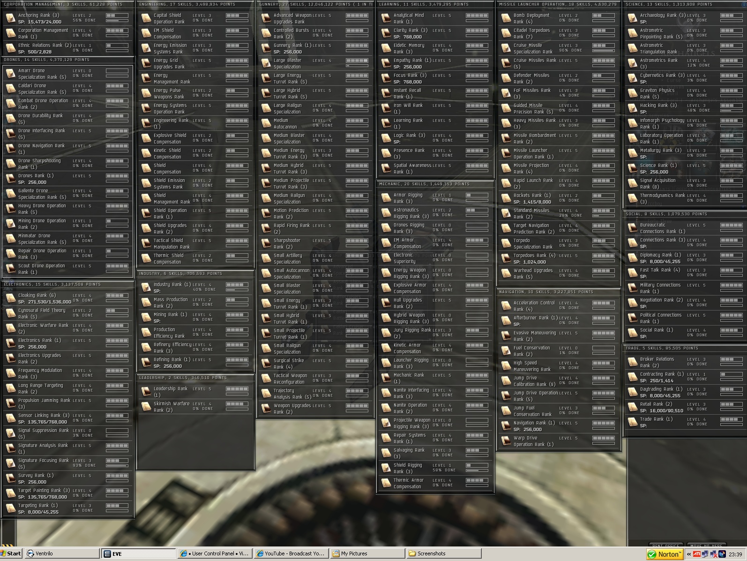Select the Survey skill book icon
Viewport: 747px width, 561px height.
coord(11,478)
